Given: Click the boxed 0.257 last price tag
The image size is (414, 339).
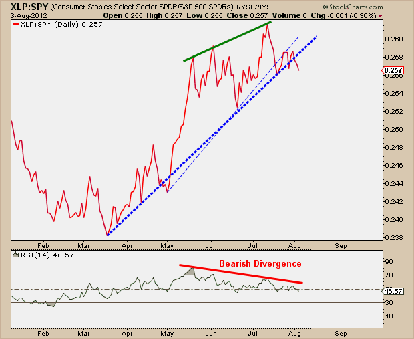Looking at the screenshot, I should point(393,70).
